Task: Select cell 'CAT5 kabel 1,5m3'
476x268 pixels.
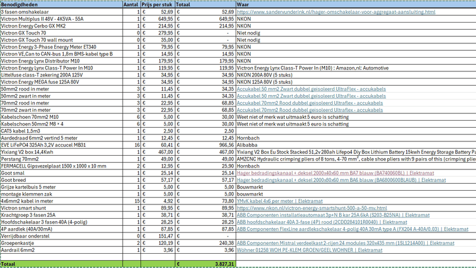Action: point(62,131)
